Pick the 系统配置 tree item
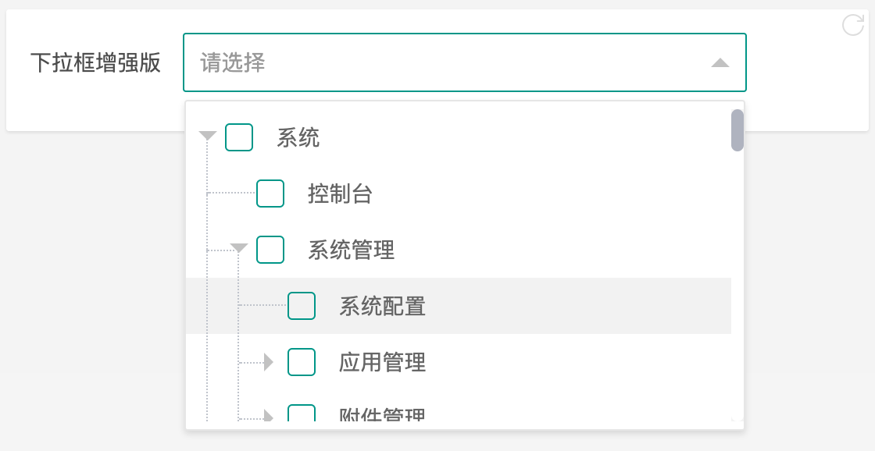Viewport: 875px width, 451px height. click(x=382, y=307)
